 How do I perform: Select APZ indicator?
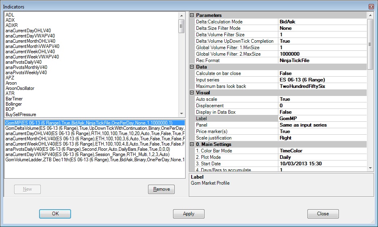pos(10,78)
